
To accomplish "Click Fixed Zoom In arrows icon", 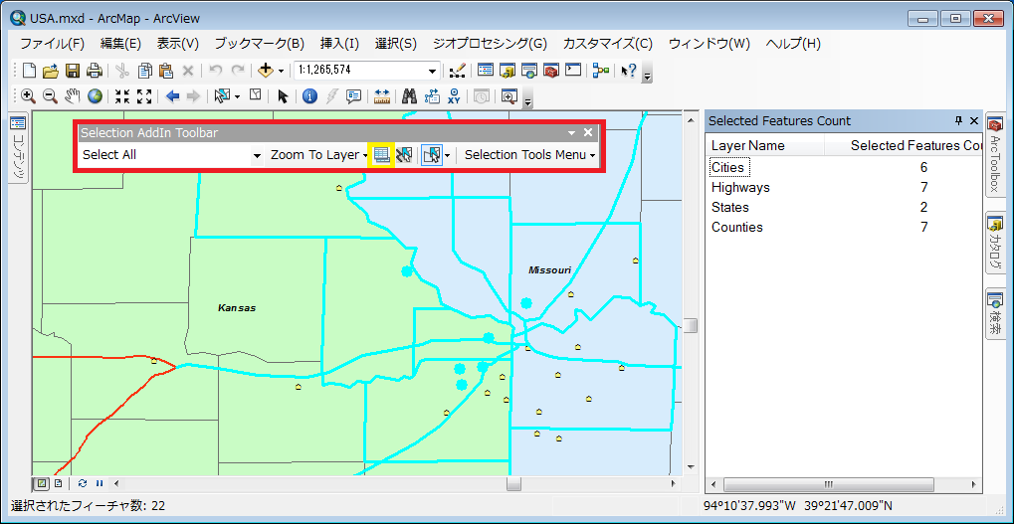I will tap(122, 96).
